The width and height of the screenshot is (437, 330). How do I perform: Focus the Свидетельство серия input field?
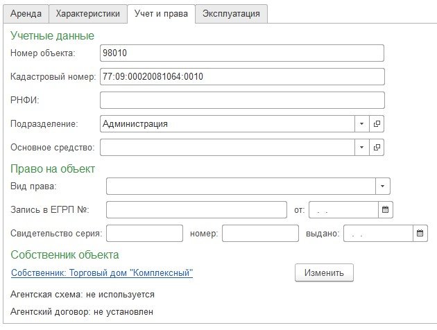144,234
